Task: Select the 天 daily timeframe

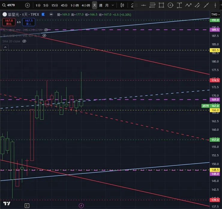Action: [x=94, y=5]
